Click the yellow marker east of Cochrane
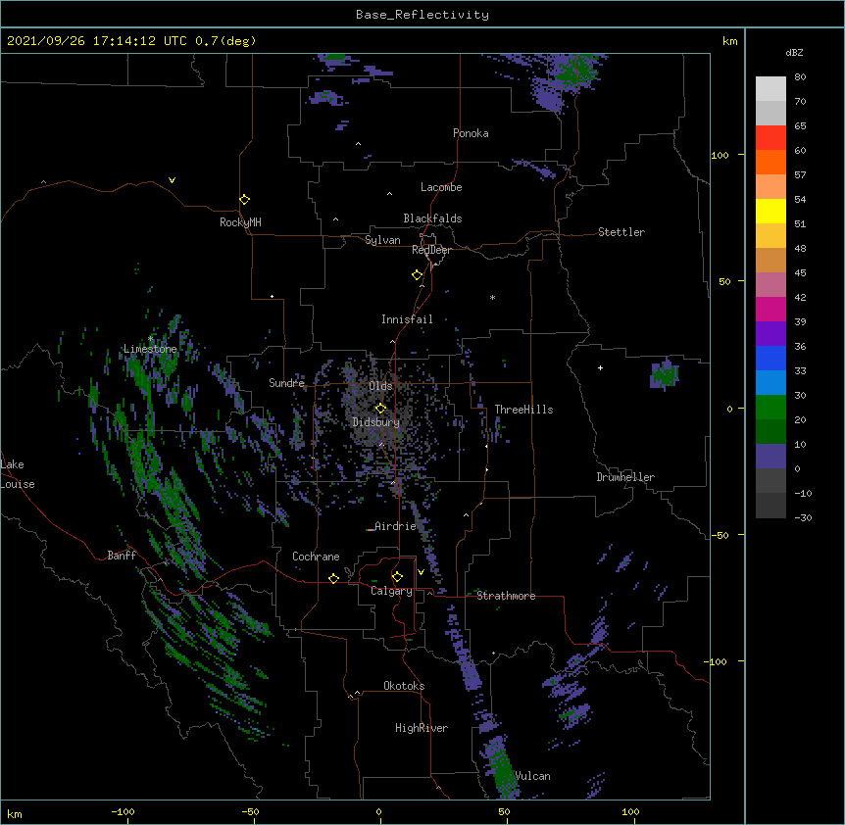Screen dimensions: 845x825 333,578
